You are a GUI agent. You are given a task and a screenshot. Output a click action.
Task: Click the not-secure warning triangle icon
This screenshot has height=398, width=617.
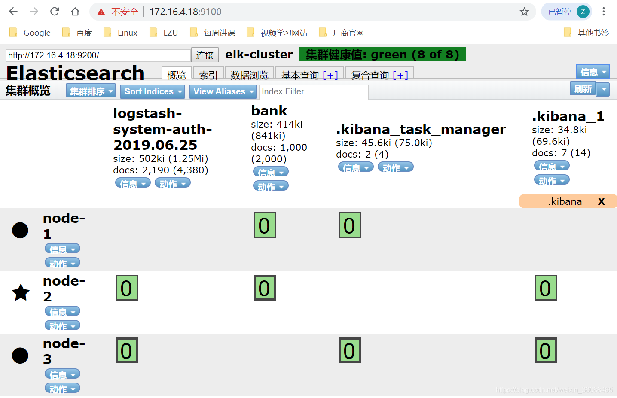click(101, 12)
